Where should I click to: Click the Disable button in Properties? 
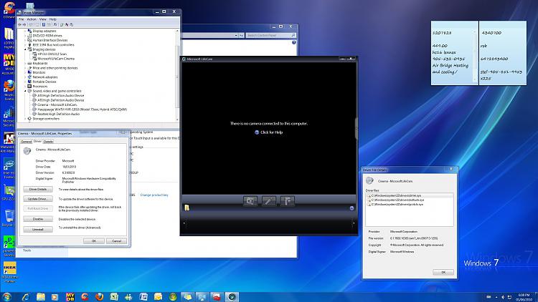coord(38,219)
